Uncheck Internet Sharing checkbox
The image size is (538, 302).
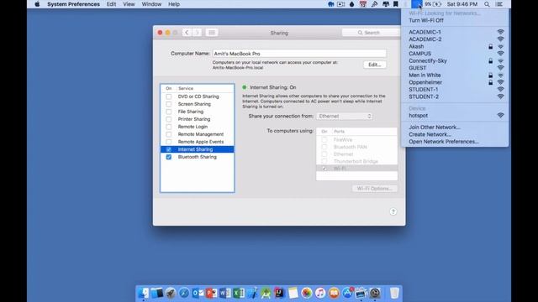168,149
